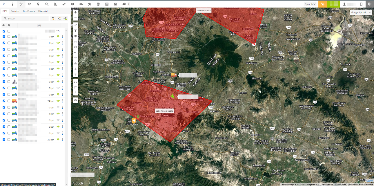Open the code window command icon
374x186 pixels.
click(x=107, y=4)
